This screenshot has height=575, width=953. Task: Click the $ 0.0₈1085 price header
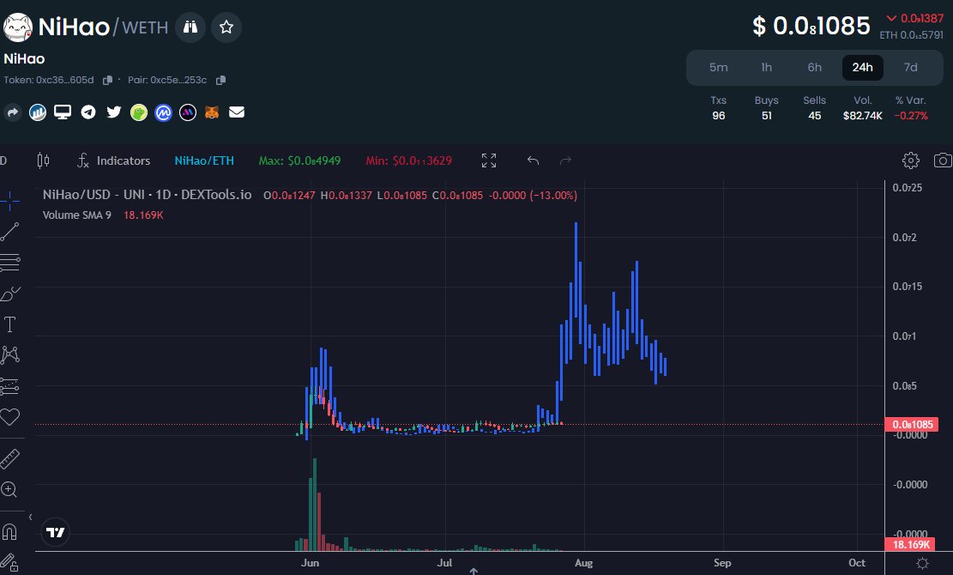811,26
